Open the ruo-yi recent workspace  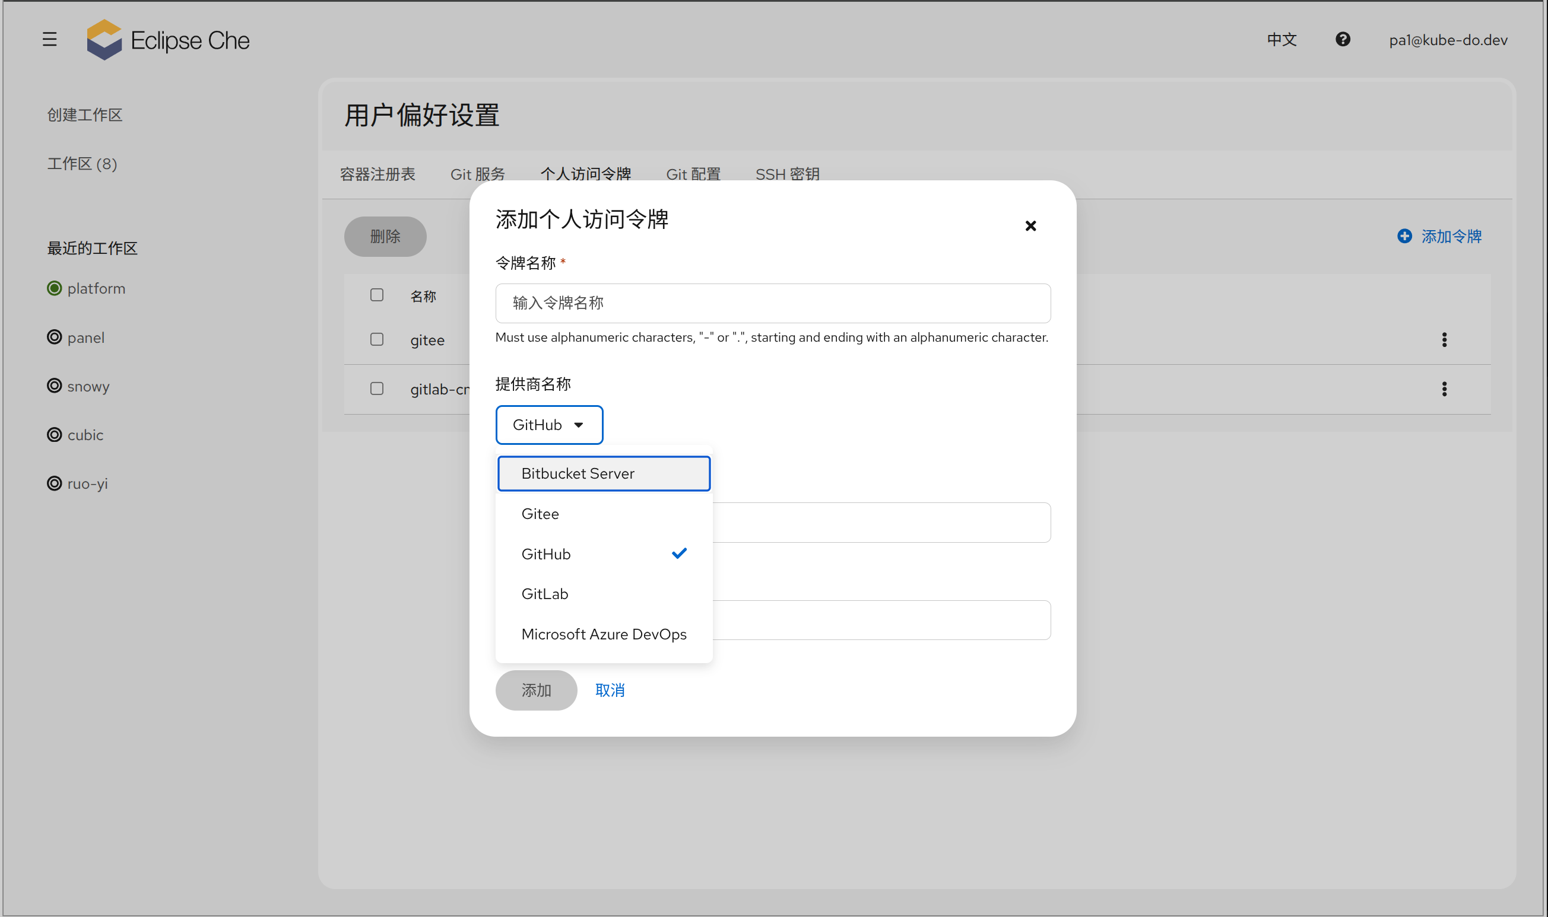87,484
